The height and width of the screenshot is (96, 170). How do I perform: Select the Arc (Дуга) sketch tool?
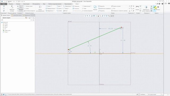pos(59,6)
